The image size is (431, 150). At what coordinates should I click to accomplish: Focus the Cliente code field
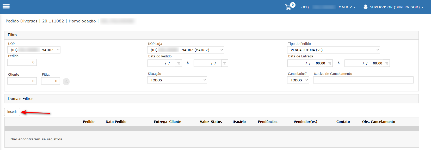pos(22,81)
